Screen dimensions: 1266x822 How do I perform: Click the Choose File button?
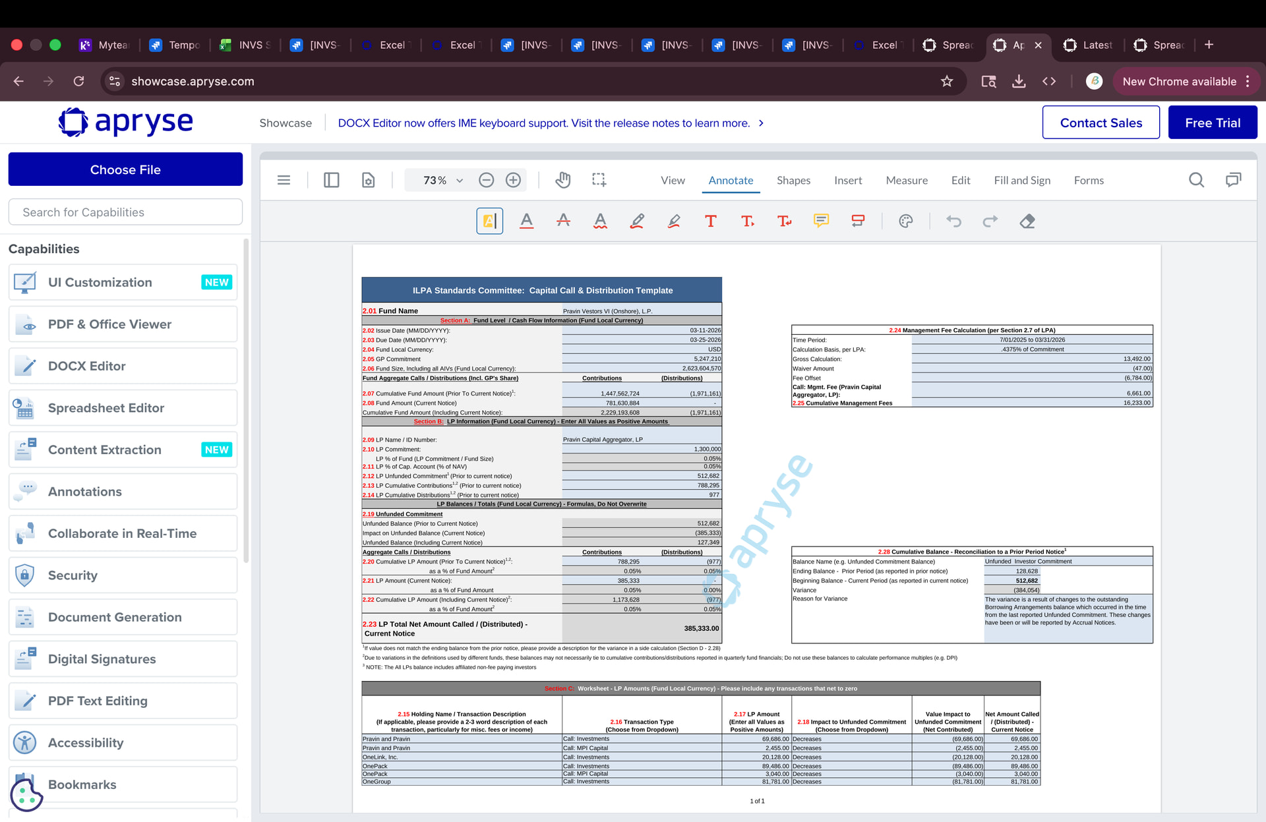[x=125, y=169]
